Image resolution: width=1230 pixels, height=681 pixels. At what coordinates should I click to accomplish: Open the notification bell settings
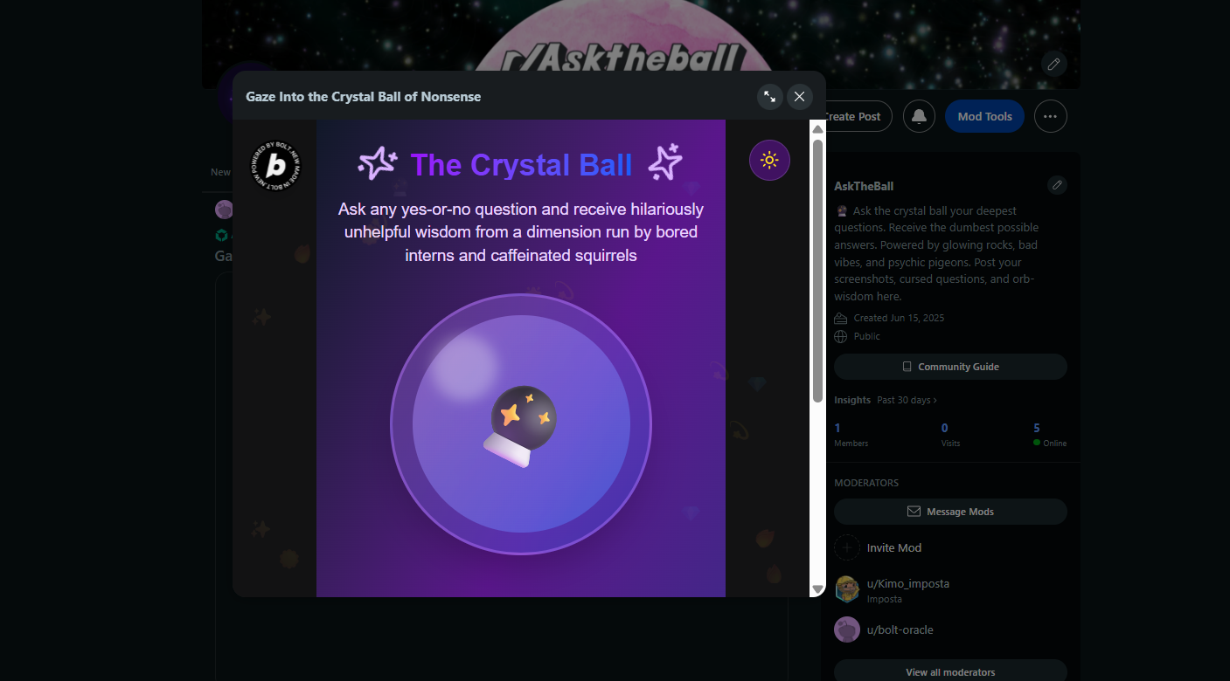919,116
